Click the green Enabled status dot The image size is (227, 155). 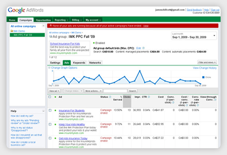coord(94,43)
